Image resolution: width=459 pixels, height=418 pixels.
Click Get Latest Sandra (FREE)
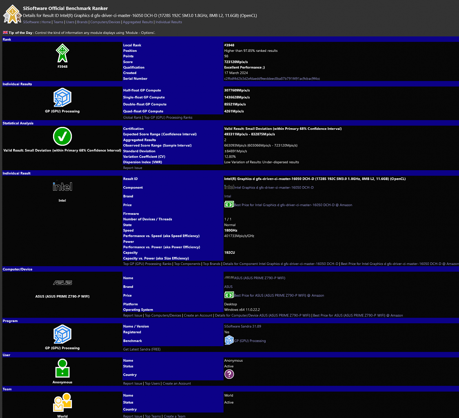[142, 349]
